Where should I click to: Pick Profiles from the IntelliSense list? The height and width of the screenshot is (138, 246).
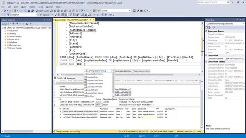[91, 96]
